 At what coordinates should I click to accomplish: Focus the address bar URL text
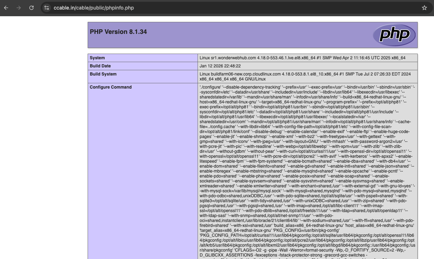[x=94, y=8]
